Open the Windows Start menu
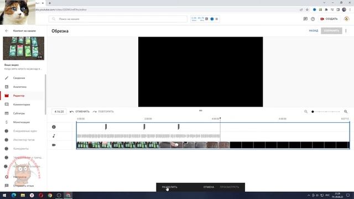Viewport: 354px width, 199px height. click(4, 195)
